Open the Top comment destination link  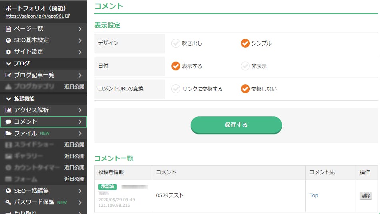coord(314,196)
